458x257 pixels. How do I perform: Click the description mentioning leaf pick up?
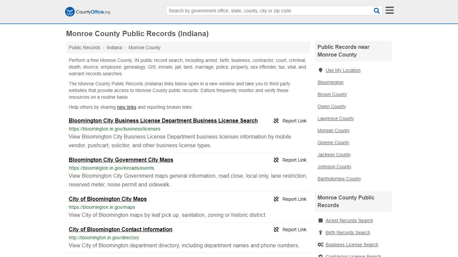(x=168, y=215)
